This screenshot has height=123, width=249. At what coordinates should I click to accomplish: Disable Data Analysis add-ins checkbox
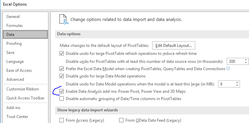click(61, 91)
